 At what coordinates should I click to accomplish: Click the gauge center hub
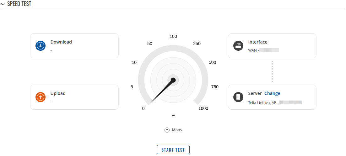click(x=173, y=80)
